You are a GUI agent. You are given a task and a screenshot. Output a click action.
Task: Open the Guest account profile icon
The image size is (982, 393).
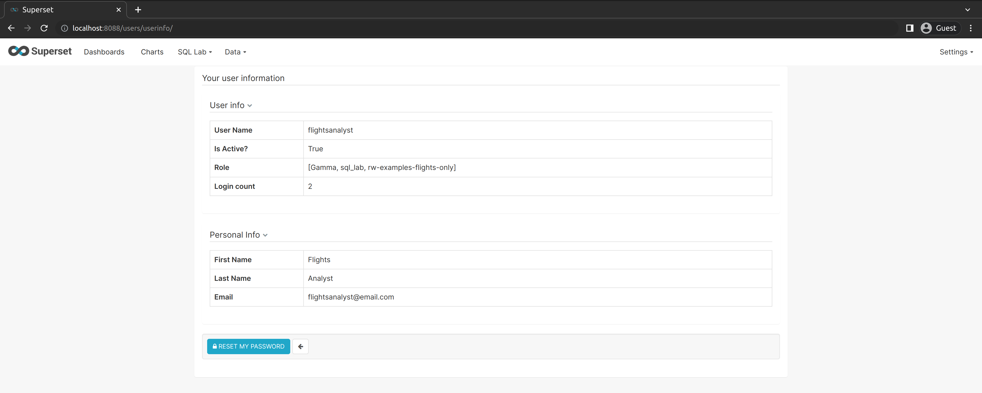[926, 28]
